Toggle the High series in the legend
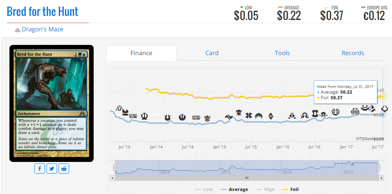The height and width of the screenshot is (194, 392). click(265, 189)
